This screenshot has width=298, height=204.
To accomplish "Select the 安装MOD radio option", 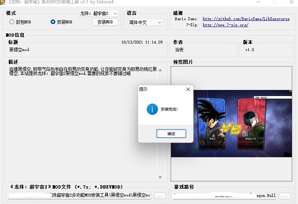I will (x=53, y=22).
